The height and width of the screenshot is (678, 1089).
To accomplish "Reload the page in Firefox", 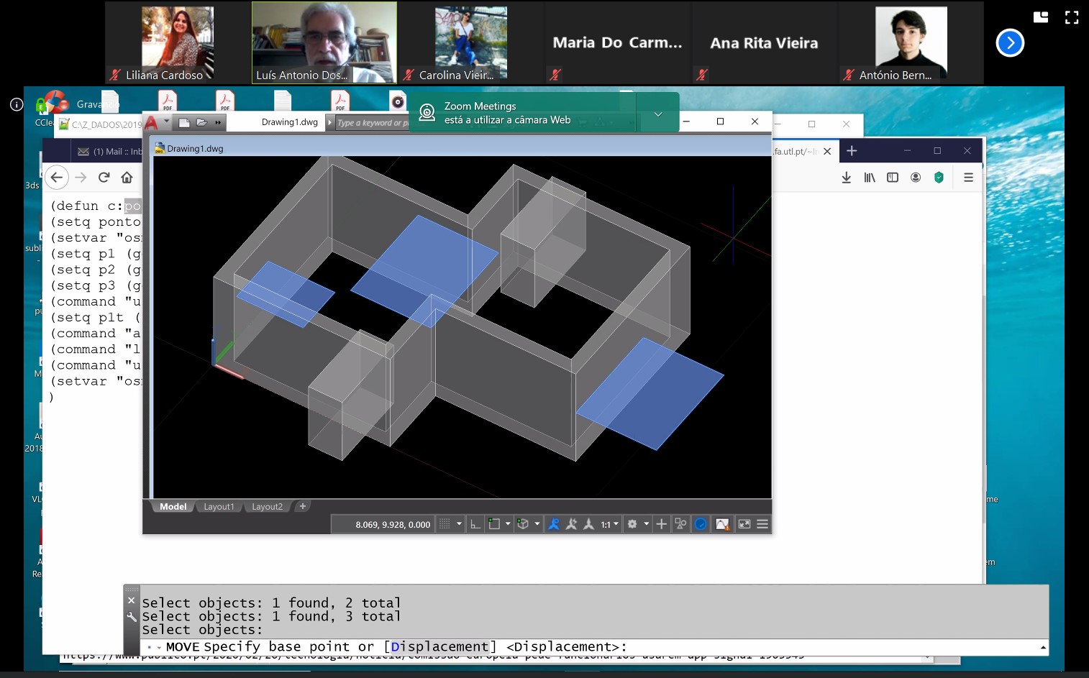I will coord(104,178).
